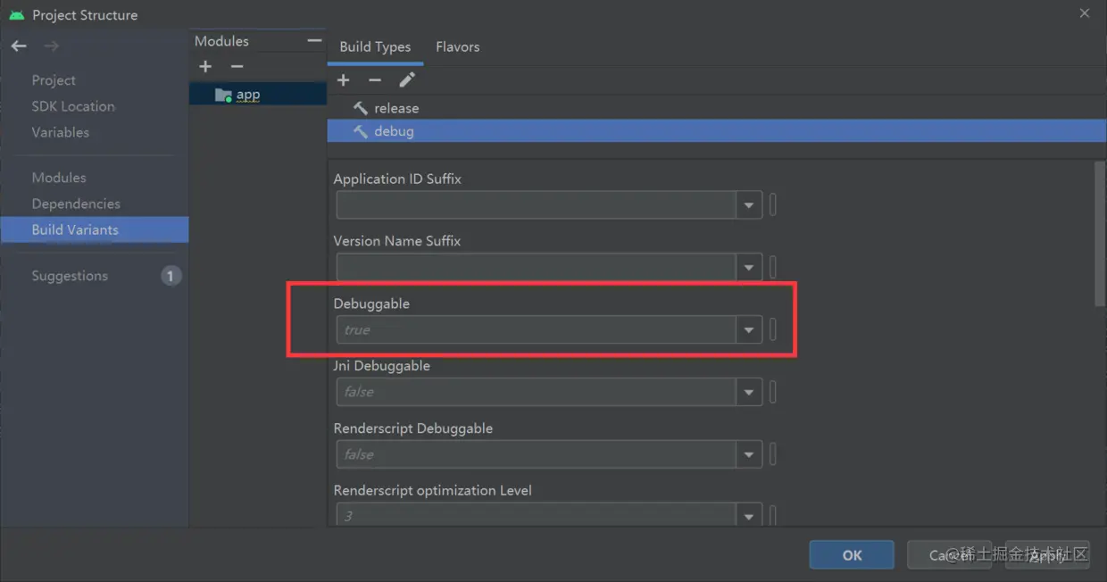The width and height of the screenshot is (1107, 582).
Task: Open the Debuggable dropdown arrow
Action: click(x=749, y=329)
